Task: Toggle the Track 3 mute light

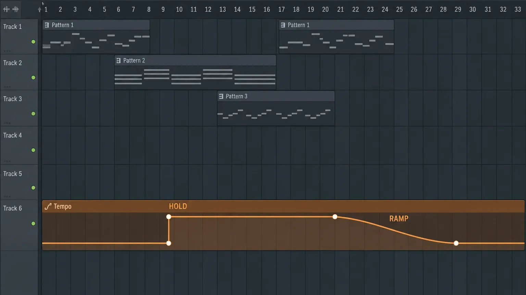Action: (33, 114)
